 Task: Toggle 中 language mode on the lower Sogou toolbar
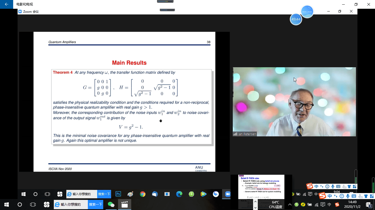(329, 196)
